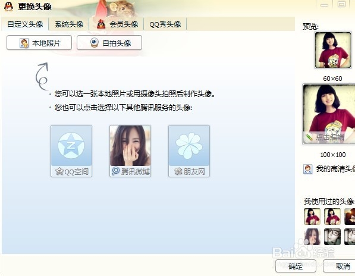This screenshot has width=355, height=276.
Task: Click 点击编辑 on the large preview
Action: [330, 137]
